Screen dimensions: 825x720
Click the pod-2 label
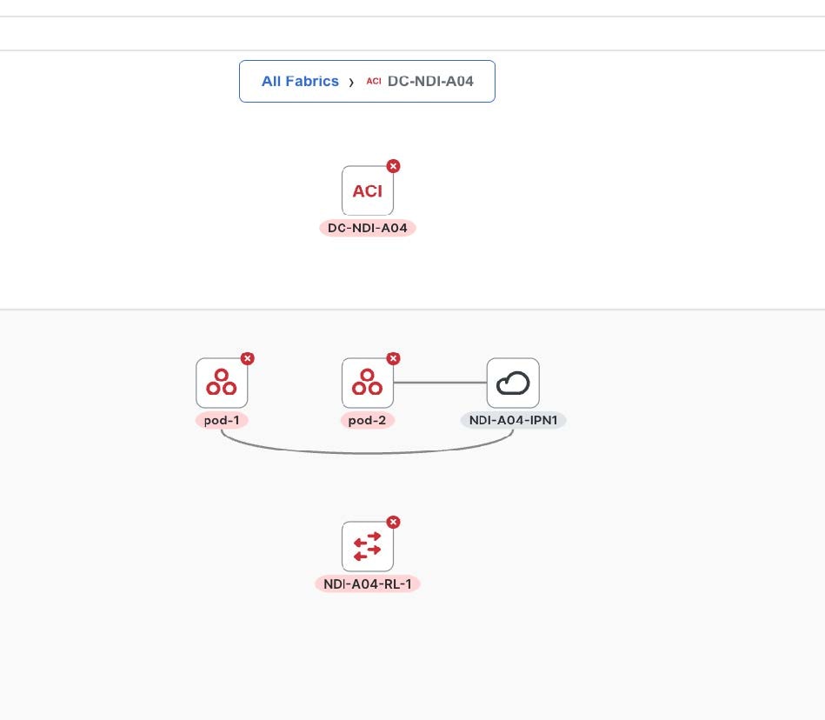point(367,421)
